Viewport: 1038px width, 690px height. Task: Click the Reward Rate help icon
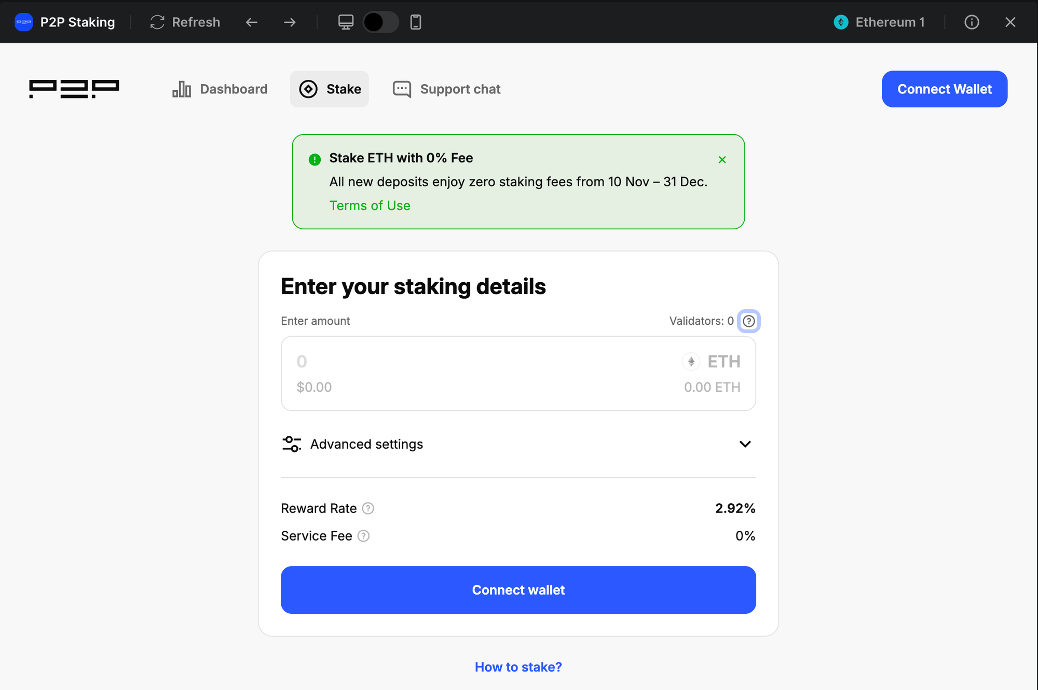[368, 508]
